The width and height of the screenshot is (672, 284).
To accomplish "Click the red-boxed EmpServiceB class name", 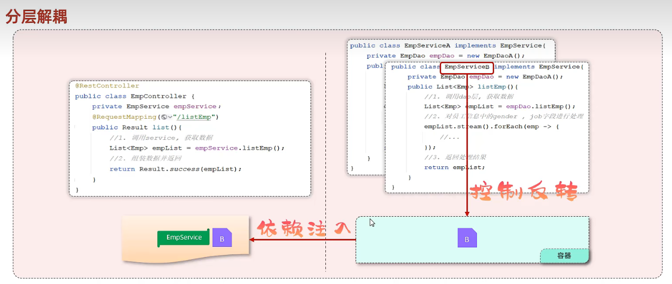I will (x=466, y=67).
